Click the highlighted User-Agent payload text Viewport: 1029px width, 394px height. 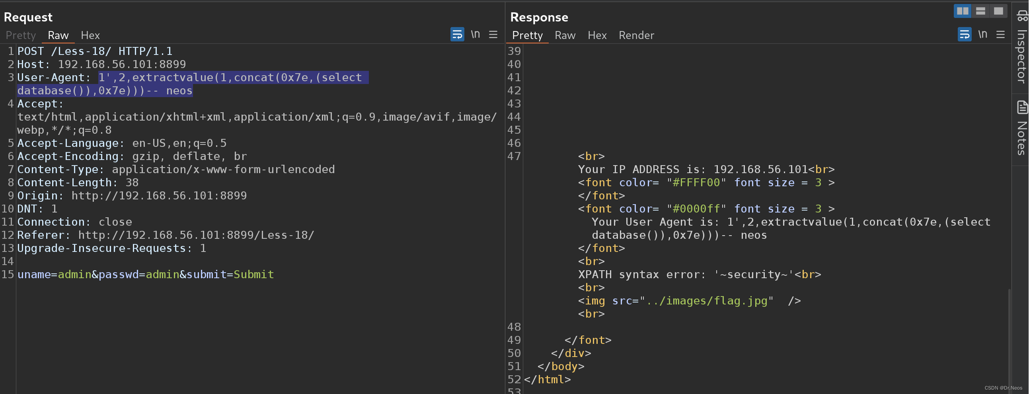(193, 84)
